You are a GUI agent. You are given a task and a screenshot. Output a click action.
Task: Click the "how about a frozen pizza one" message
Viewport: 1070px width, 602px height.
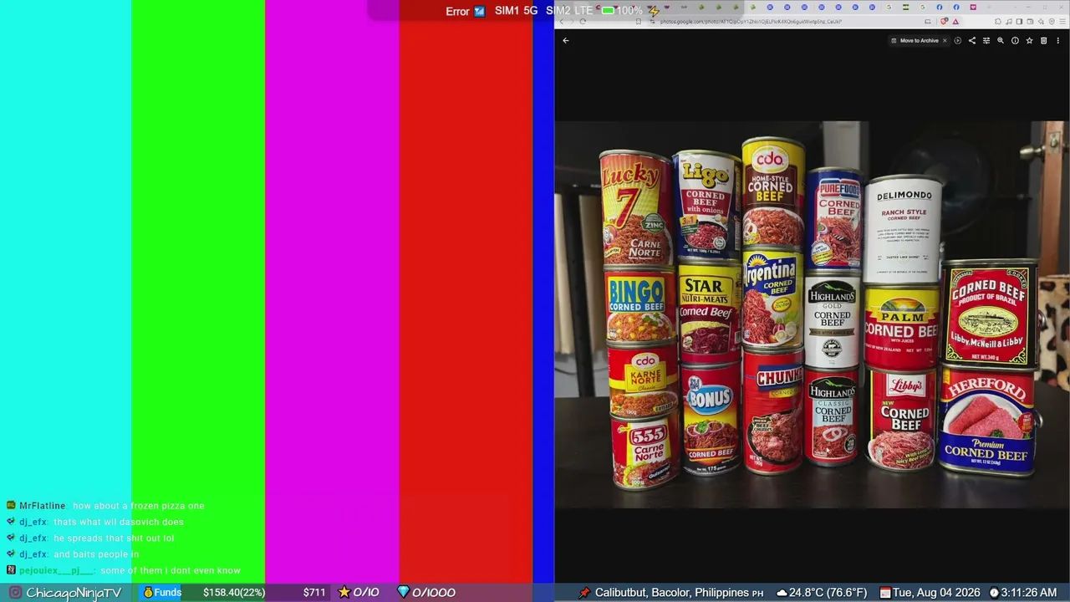(138, 506)
